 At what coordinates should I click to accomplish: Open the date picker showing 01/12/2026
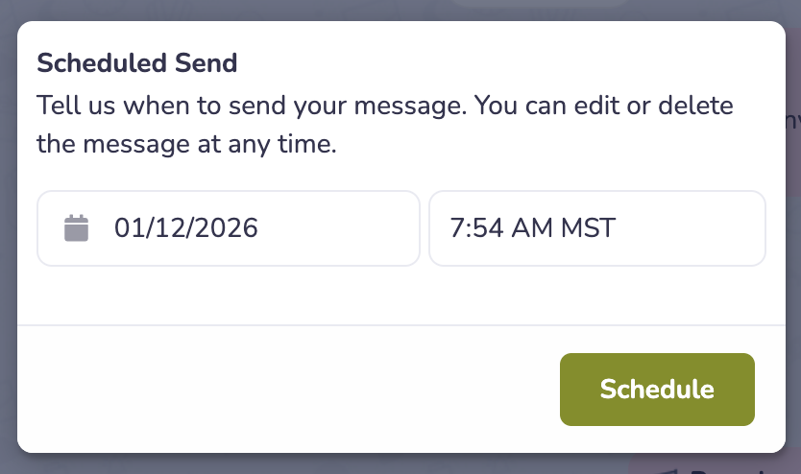click(228, 228)
